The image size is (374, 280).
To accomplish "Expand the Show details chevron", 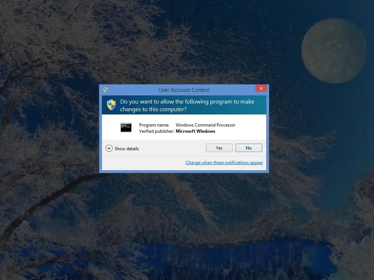I will coord(109,148).
